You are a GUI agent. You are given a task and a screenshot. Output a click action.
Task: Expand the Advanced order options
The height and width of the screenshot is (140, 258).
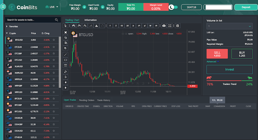(x=213, y=62)
